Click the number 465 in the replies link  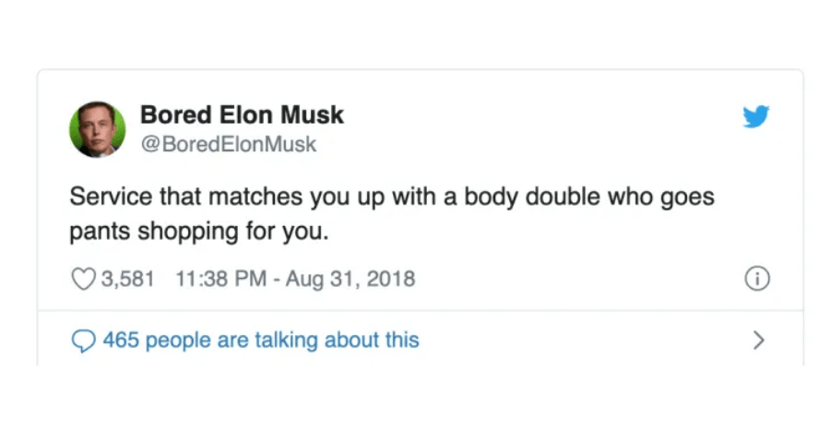click(121, 341)
